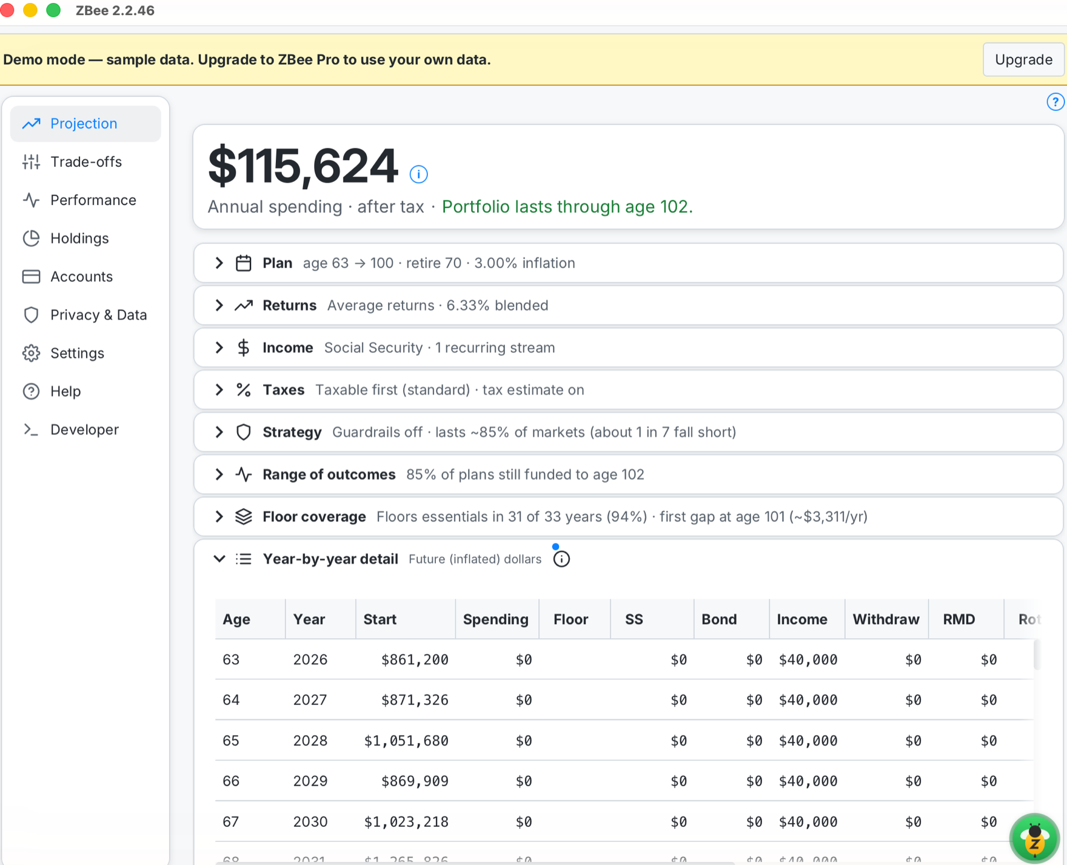Screen dimensions: 1067x865
Task: Switch to the Performance view
Action: click(x=85, y=200)
